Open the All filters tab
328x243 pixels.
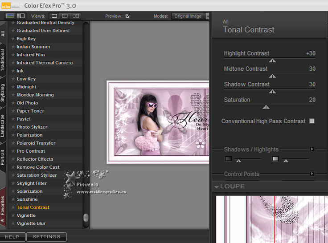click(x=3, y=33)
